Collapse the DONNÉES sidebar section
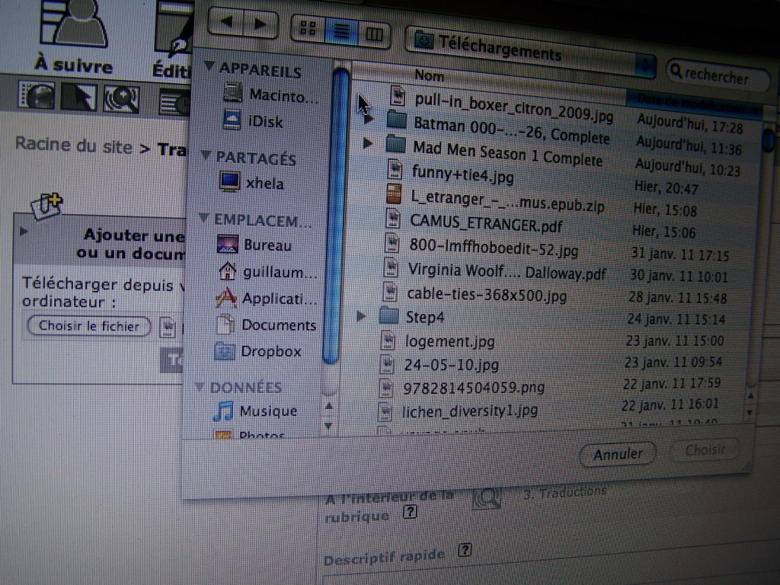Screen dimensions: 780x585 click(x=200, y=386)
